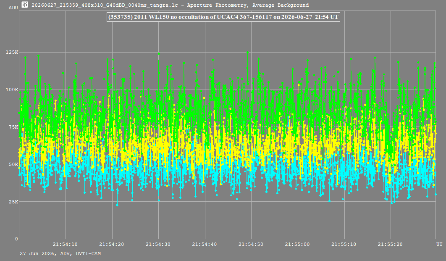Click the ADU axis label
446x261 pixels.
(x=13, y=8)
